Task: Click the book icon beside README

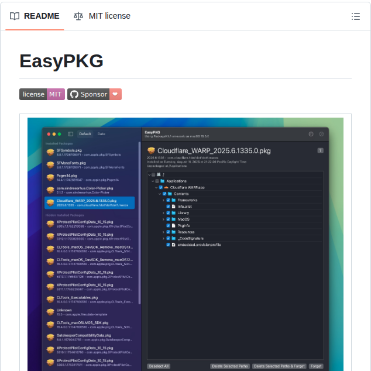Action: click(15, 16)
